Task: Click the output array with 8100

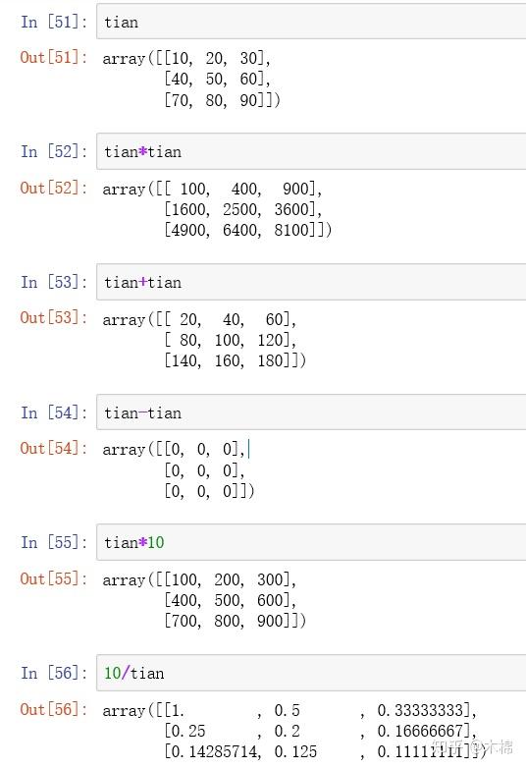Action: pos(217,209)
